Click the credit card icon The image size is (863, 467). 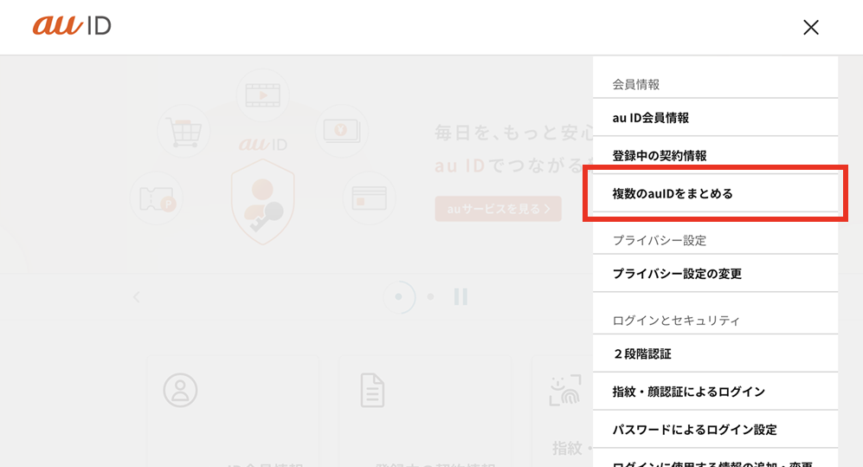pos(369,198)
